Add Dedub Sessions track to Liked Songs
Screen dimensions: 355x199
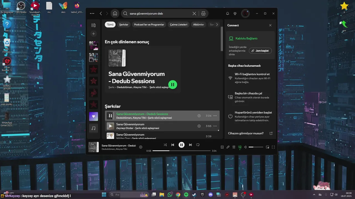pos(199,116)
